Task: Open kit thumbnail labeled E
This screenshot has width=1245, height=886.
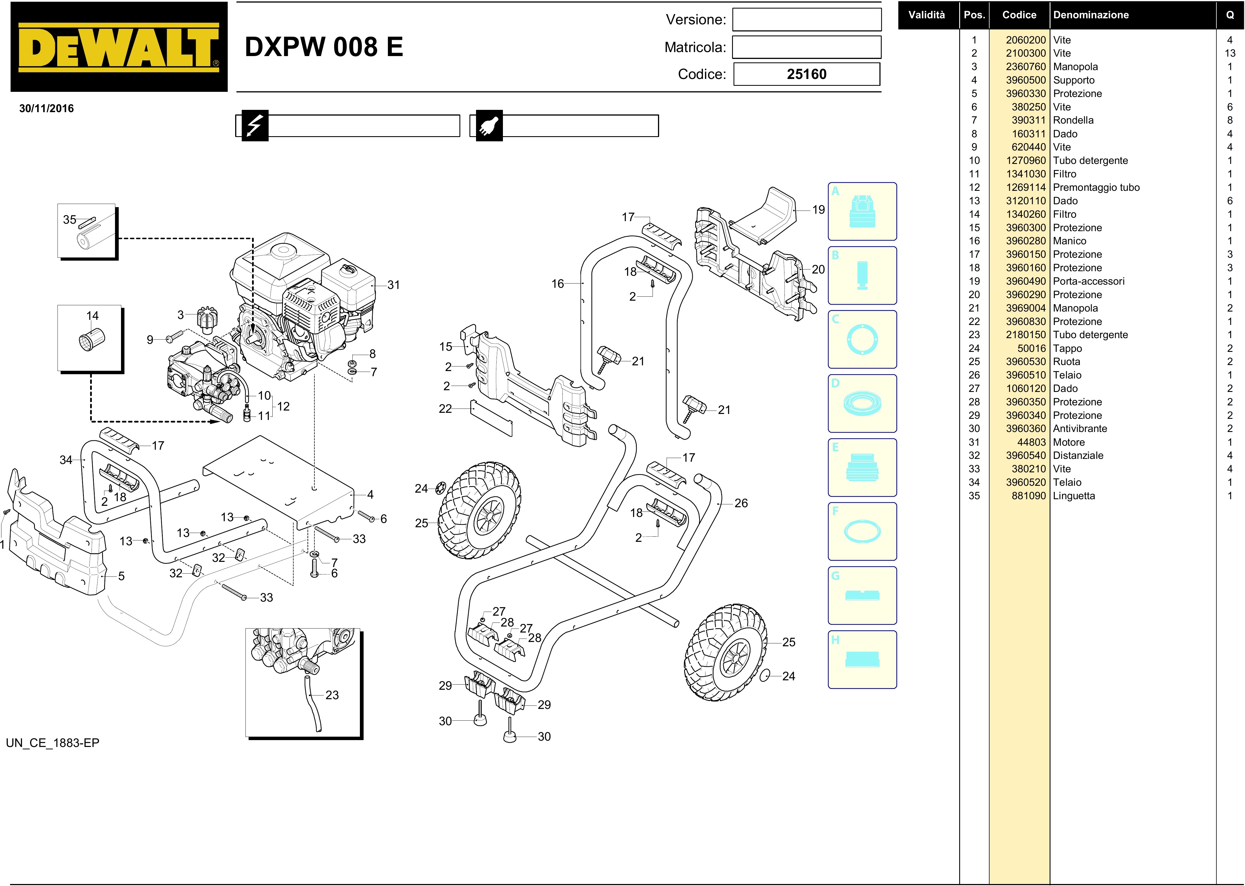Action: coord(862,467)
